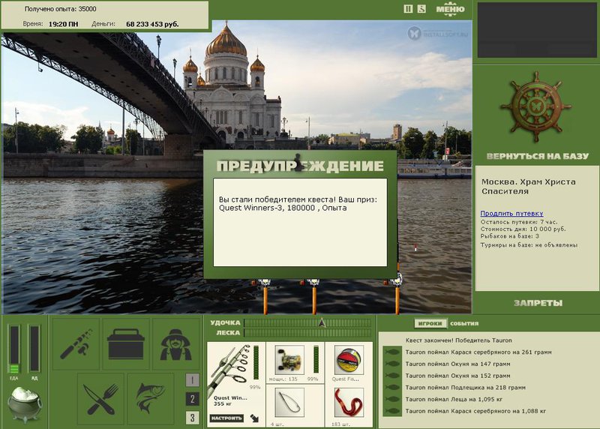Open the Продлить путевку link
The height and width of the screenshot is (429, 600).
coord(511,214)
